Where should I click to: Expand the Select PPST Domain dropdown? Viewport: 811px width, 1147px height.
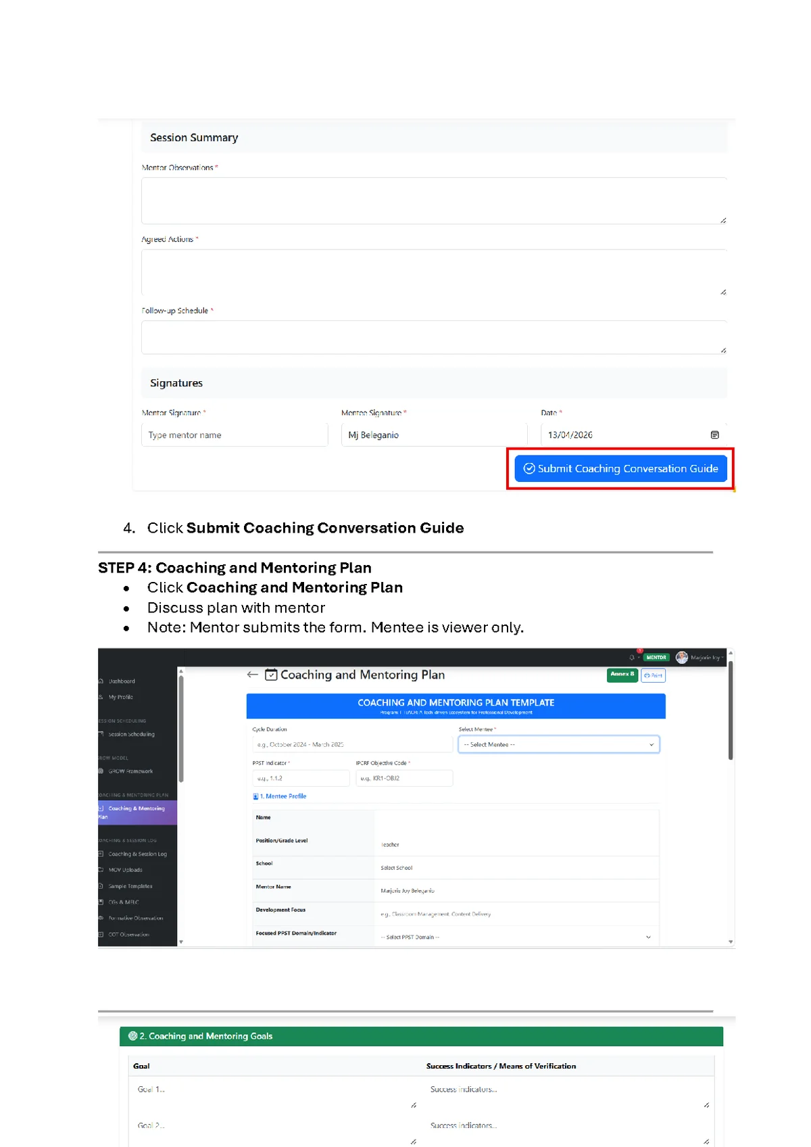(516, 937)
